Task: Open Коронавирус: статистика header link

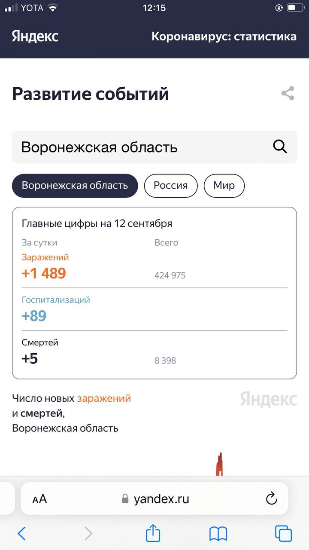Action: [224, 36]
